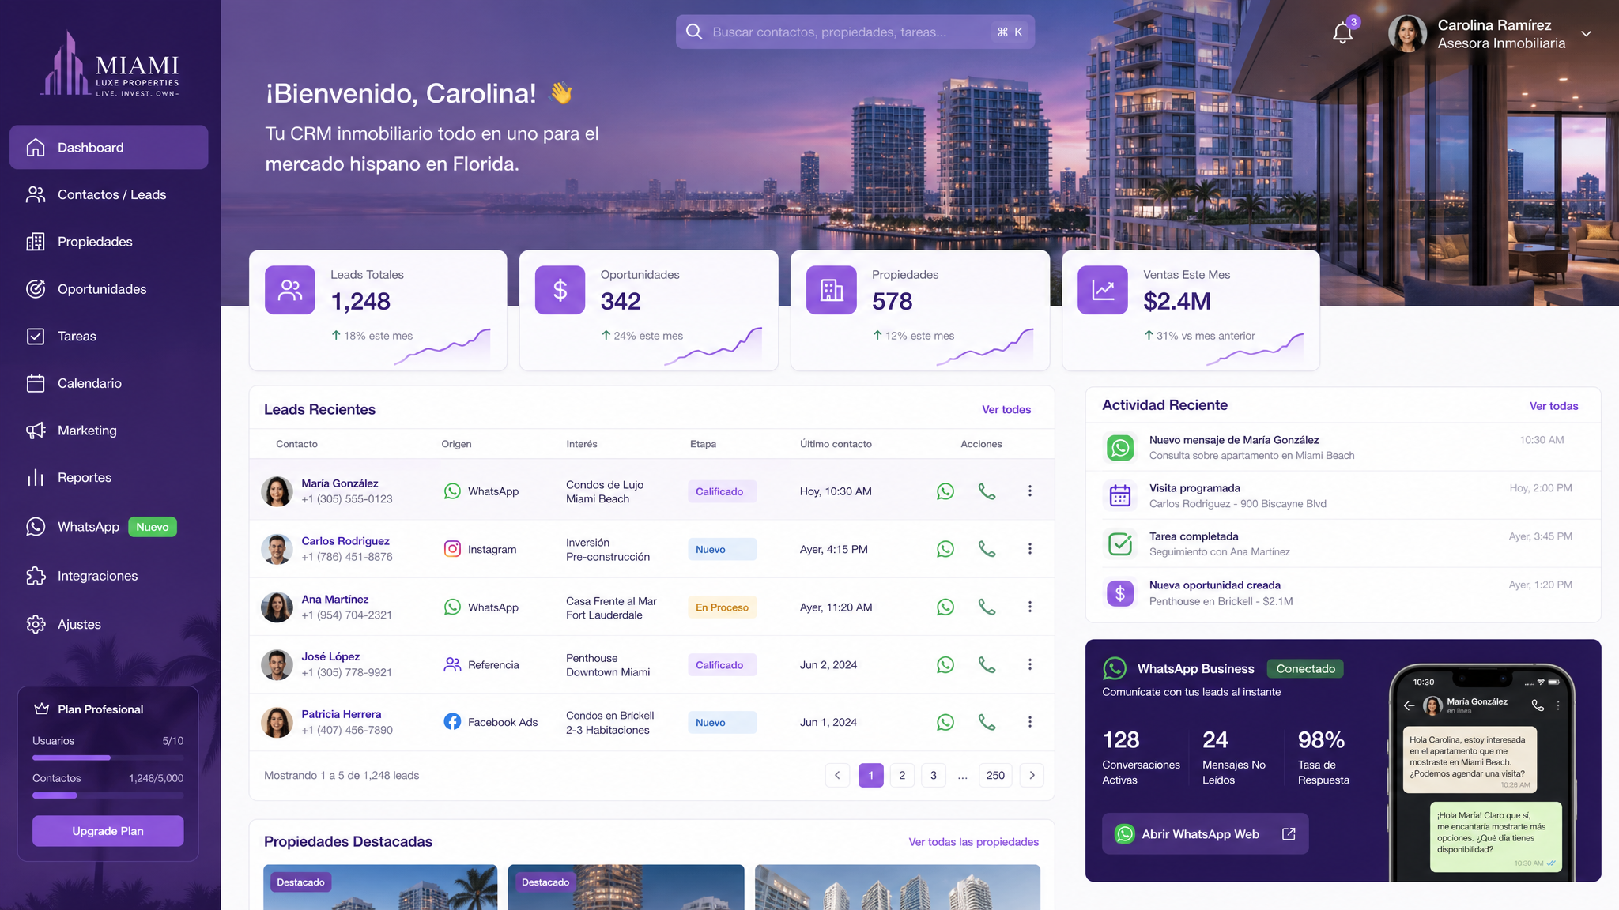Call Patricia Herrera via phone icon
The height and width of the screenshot is (910, 1619).
point(987,722)
